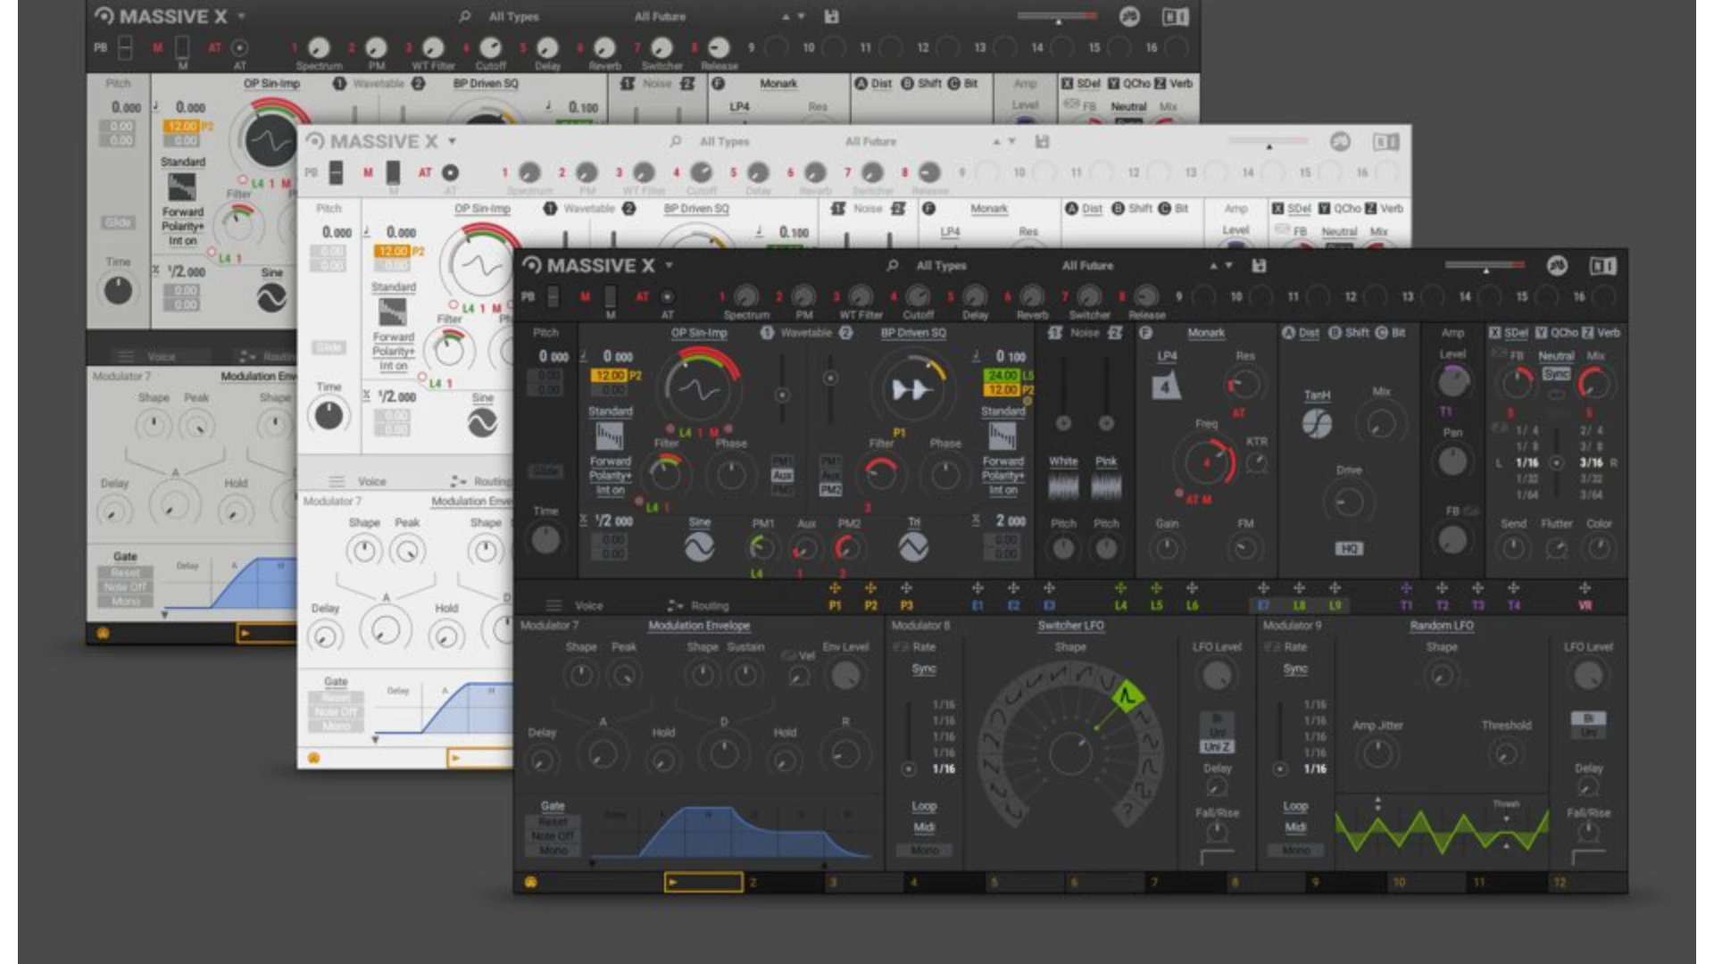Click the Voice hamburger icon

(553, 605)
